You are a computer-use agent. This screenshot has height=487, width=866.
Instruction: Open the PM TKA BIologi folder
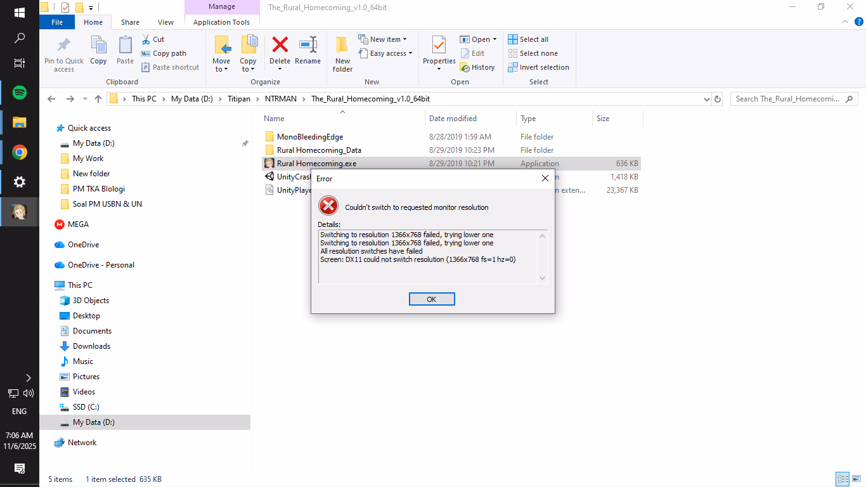tap(98, 189)
